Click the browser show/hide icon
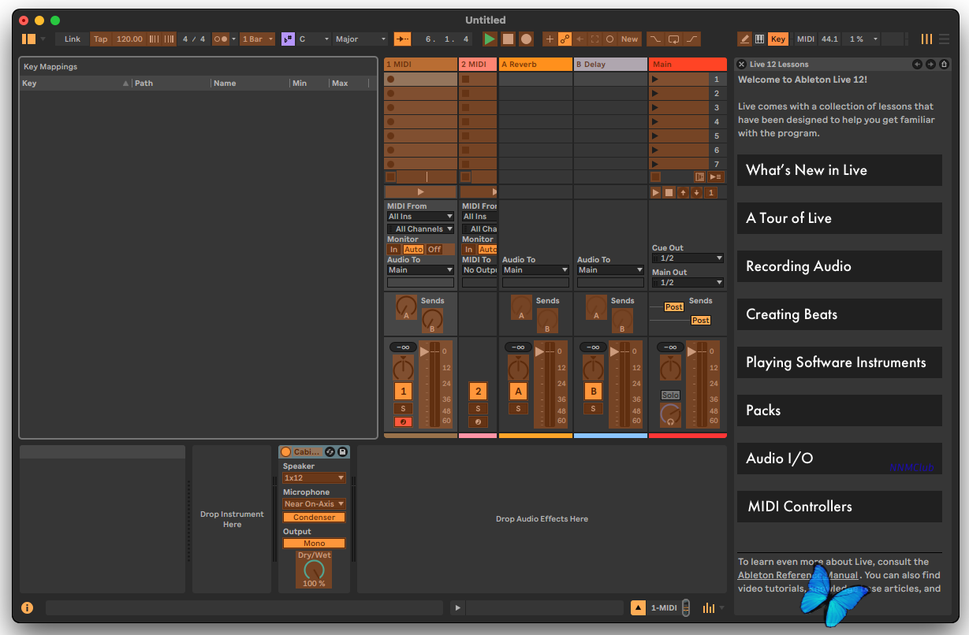This screenshot has width=969, height=635. click(x=28, y=39)
